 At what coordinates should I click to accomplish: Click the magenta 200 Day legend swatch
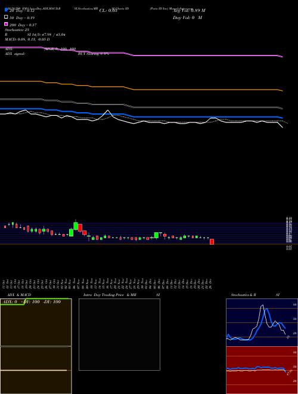tap(6, 24)
